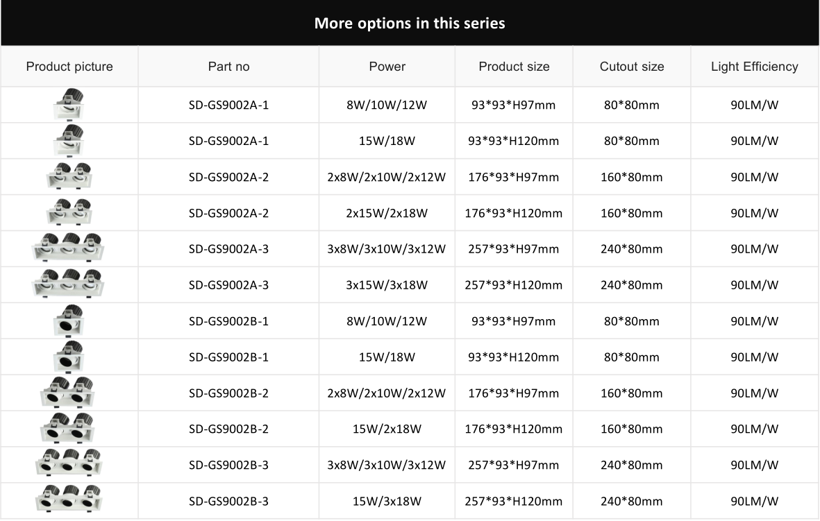Click the 257*93*H120mm size for SD-GS9002A-3
820x521 pixels.
coord(514,285)
